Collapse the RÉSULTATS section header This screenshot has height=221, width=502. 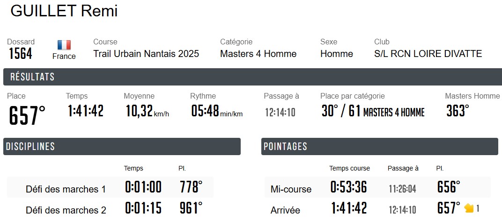[x=252, y=77]
